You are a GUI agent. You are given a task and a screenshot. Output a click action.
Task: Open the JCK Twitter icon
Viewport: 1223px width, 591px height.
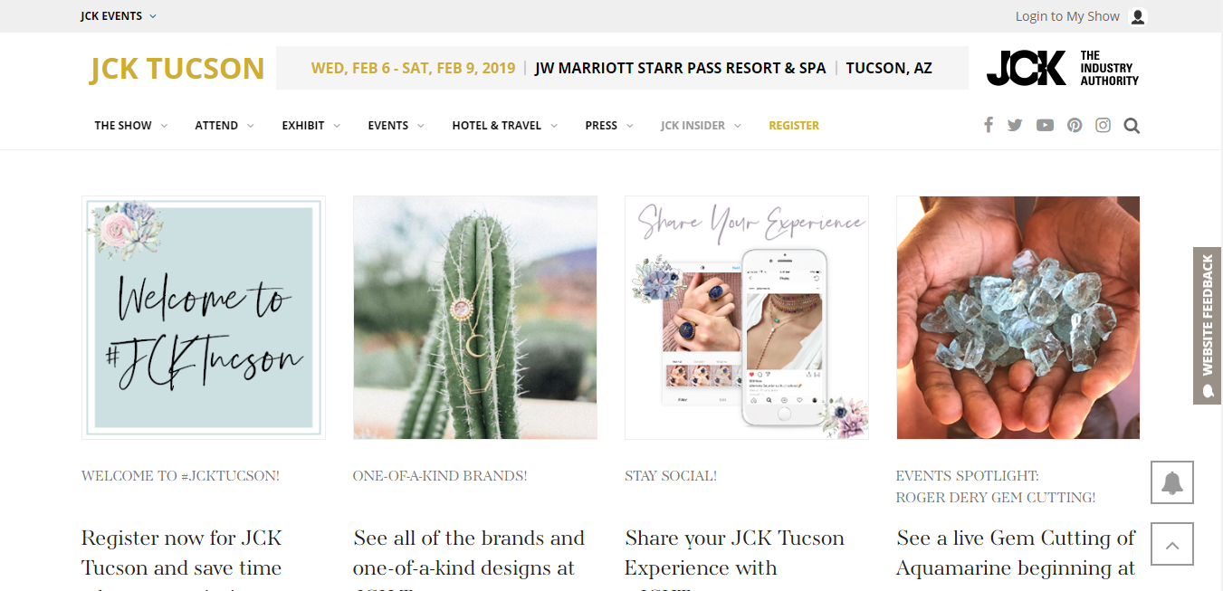(x=1015, y=125)
